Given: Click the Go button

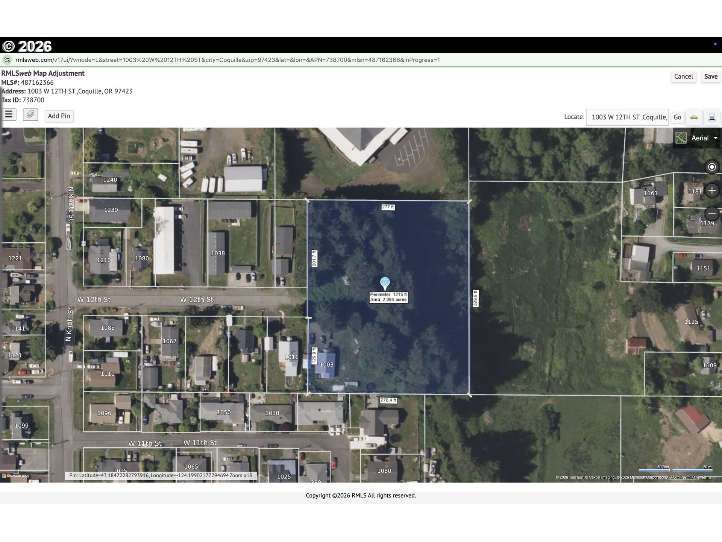Looking at the screenshot, I should (677, 117).
